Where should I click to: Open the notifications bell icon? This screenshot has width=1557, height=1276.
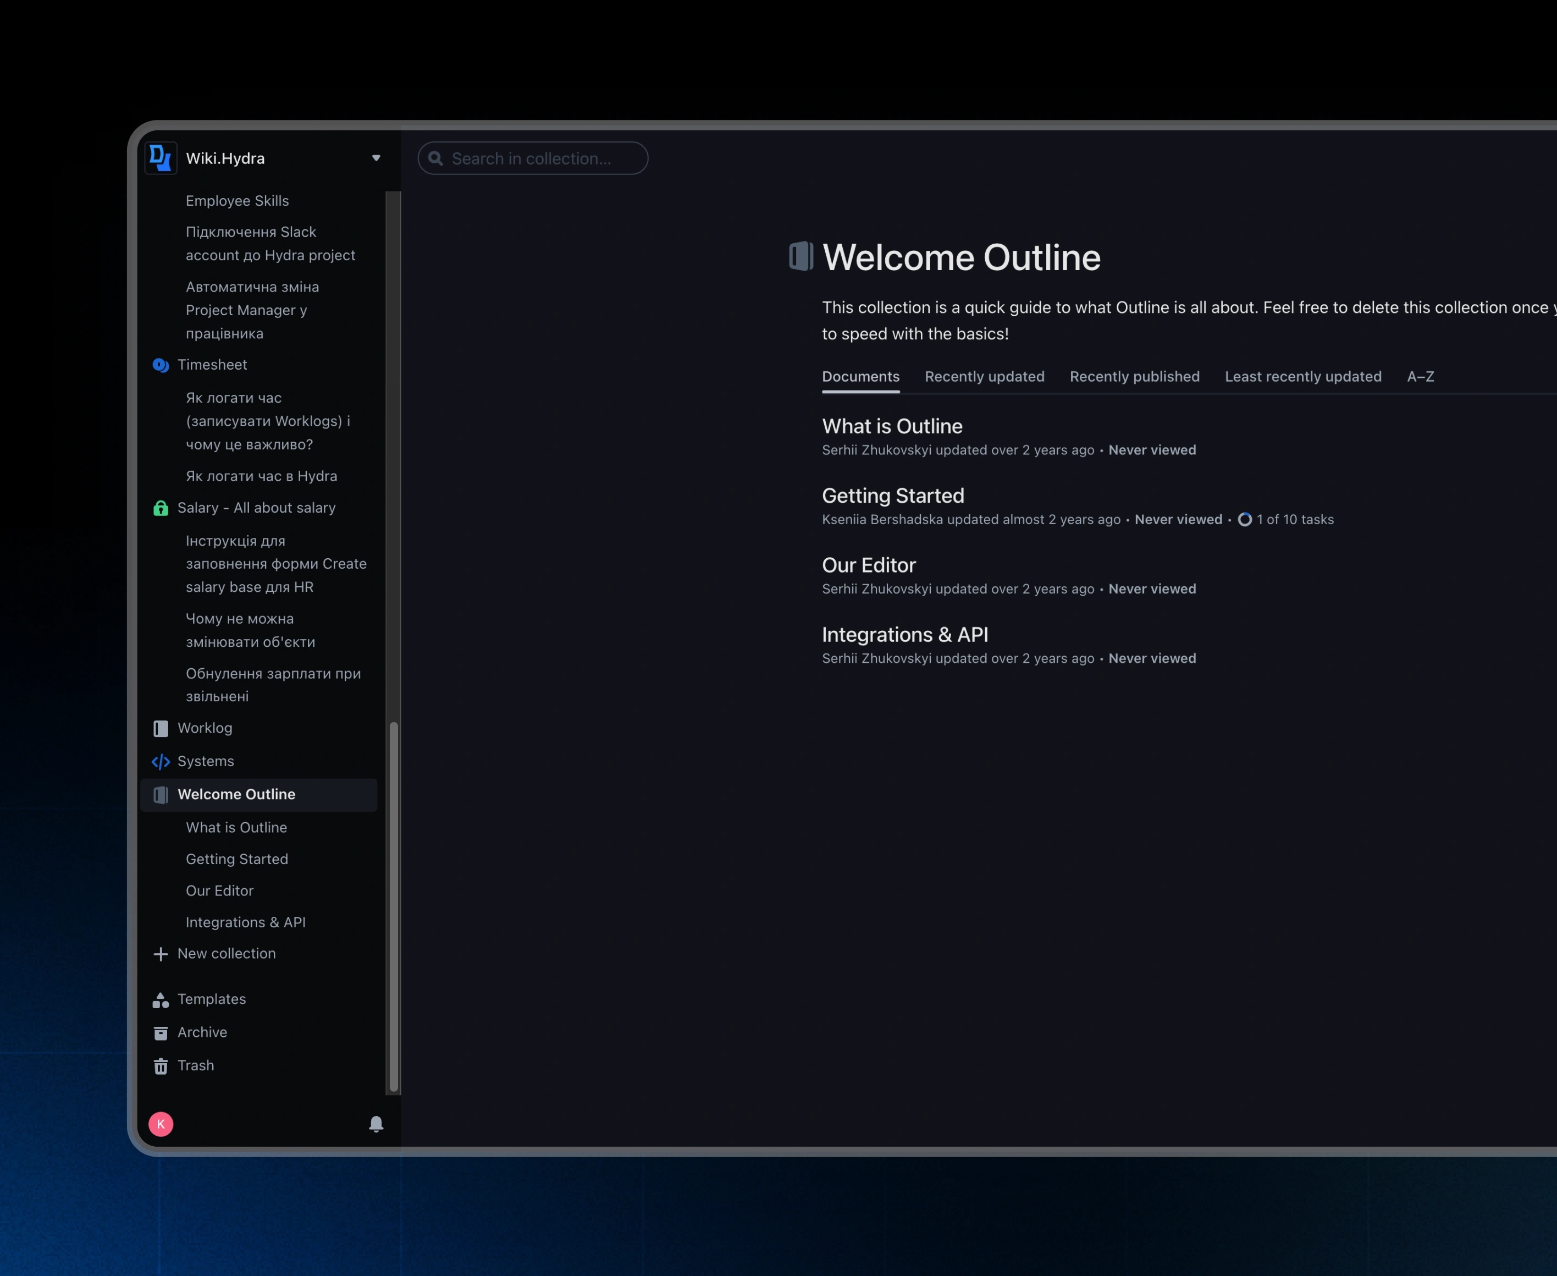tap(376, 1123)
